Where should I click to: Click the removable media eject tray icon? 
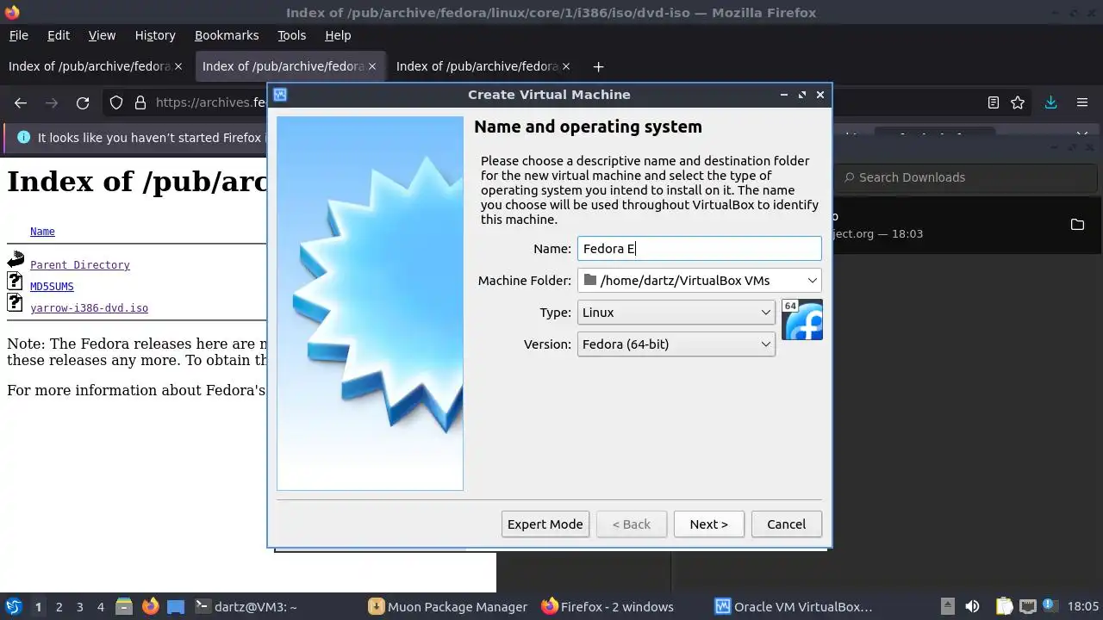[947, 606]
